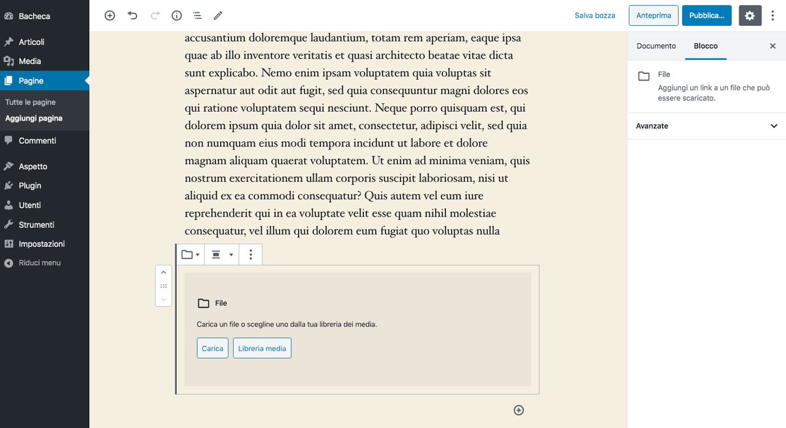Click the Utenti person icon
The height and width of the screenshot is (428, 786).
coord(8,205)
